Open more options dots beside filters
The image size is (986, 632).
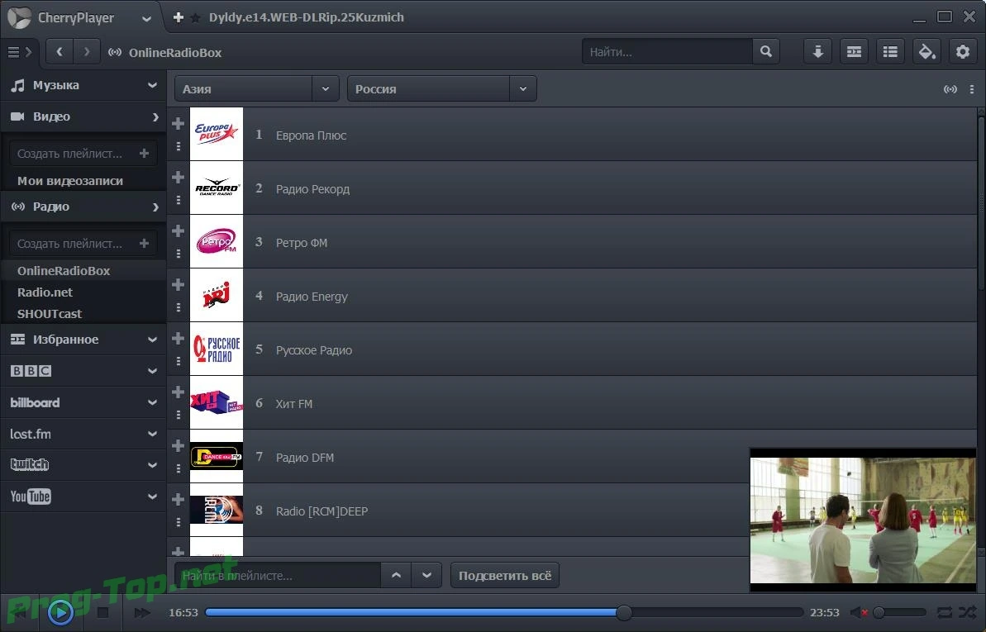[972, 89]
